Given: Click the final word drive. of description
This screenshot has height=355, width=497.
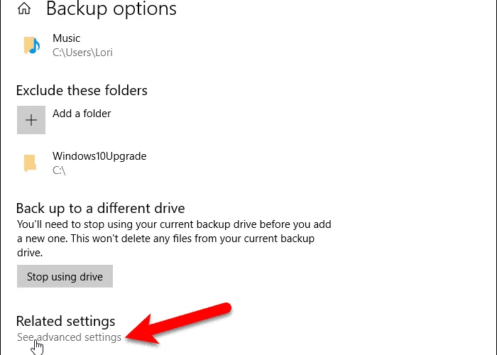Looking at the screenshot, I should (30, 253).
